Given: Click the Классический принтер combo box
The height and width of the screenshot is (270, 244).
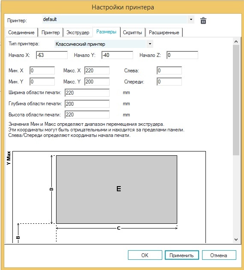Looking at the screenshot, I should 104,44.
